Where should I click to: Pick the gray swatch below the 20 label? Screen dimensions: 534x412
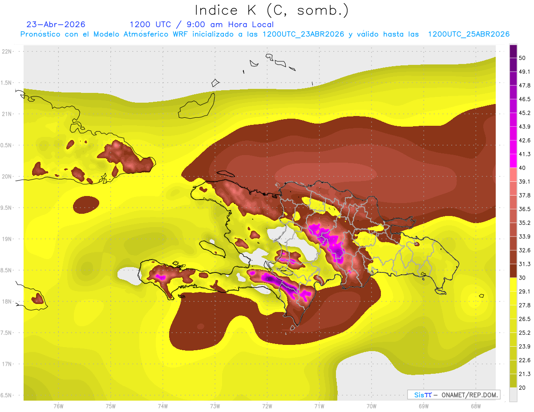tap(513, 395)
